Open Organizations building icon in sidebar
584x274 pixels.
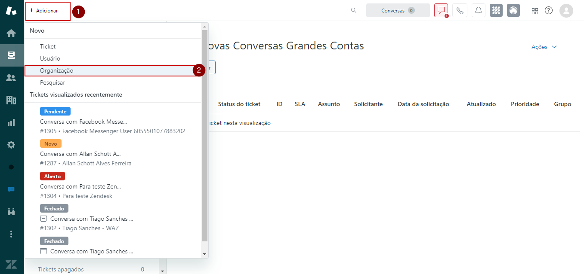click(x=11, y=100)
